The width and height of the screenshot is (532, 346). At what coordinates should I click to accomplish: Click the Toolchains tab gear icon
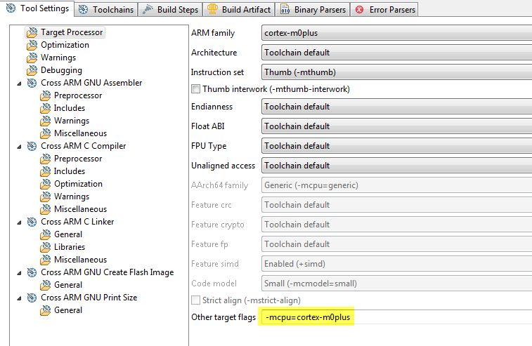tap(83, 10)
